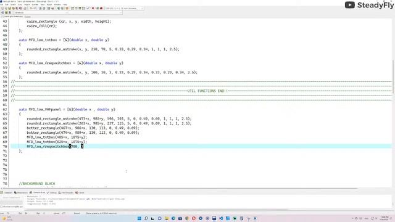Screen dimensions: 395x222
Task: Switch to the Compiler bottom tab
Action: point(6,192)
